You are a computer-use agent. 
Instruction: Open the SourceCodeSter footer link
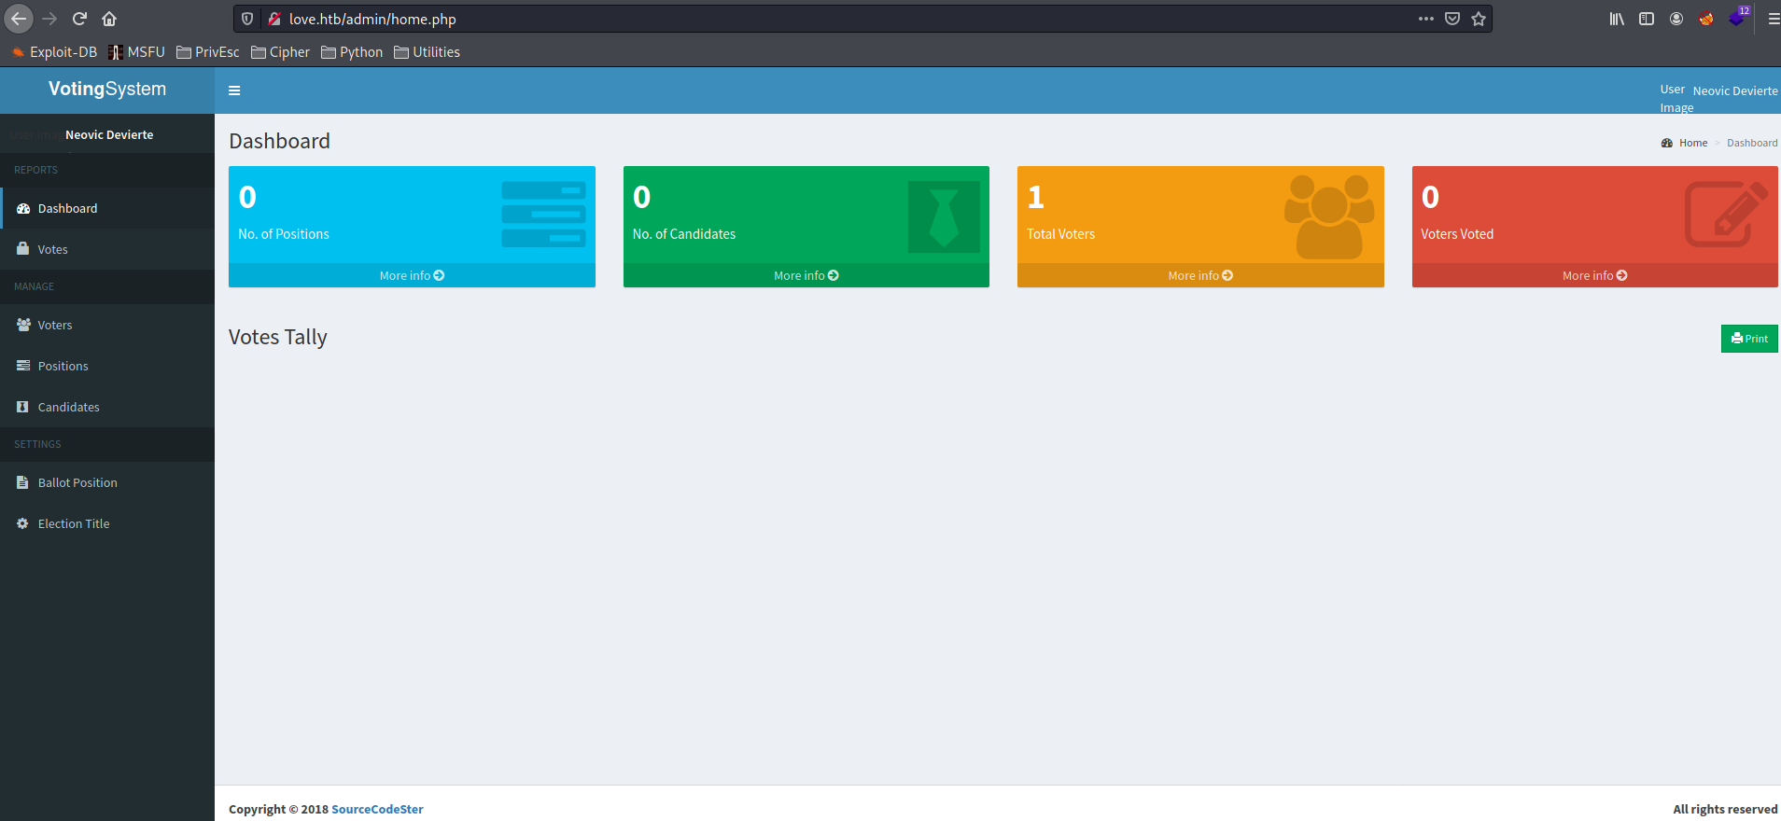377,809
